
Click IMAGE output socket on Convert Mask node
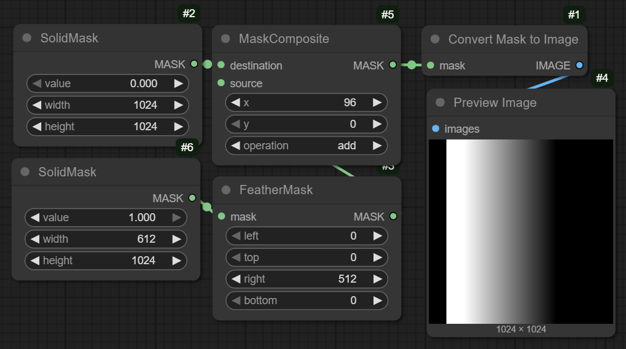(x=579, y=65)
